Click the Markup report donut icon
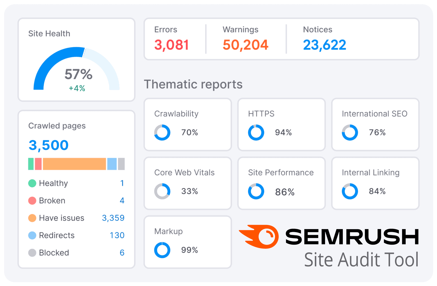Screen dimensions: 437x286 click(x=162, y=250)
